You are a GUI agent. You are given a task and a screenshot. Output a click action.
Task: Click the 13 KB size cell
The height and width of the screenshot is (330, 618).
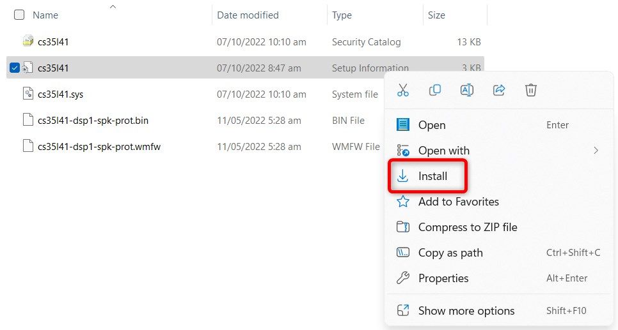tap(469, 41)
